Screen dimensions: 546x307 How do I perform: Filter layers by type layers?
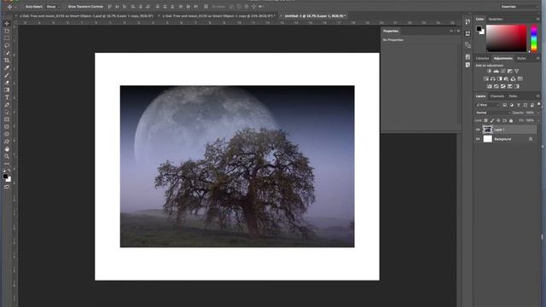click(519, 105)
